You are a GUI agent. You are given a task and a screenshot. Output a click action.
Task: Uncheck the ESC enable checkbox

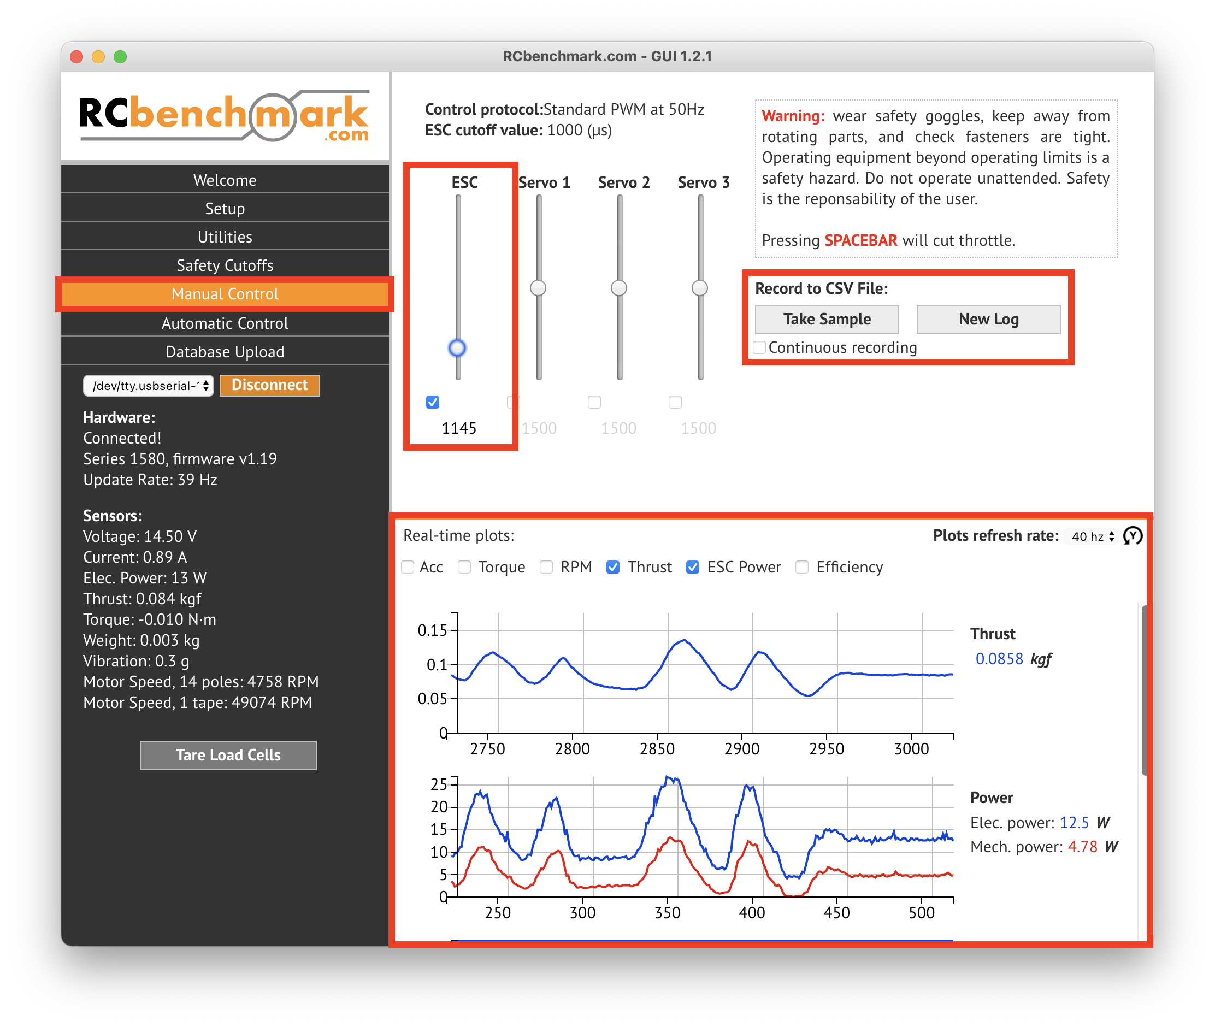(x=433, y=402)
